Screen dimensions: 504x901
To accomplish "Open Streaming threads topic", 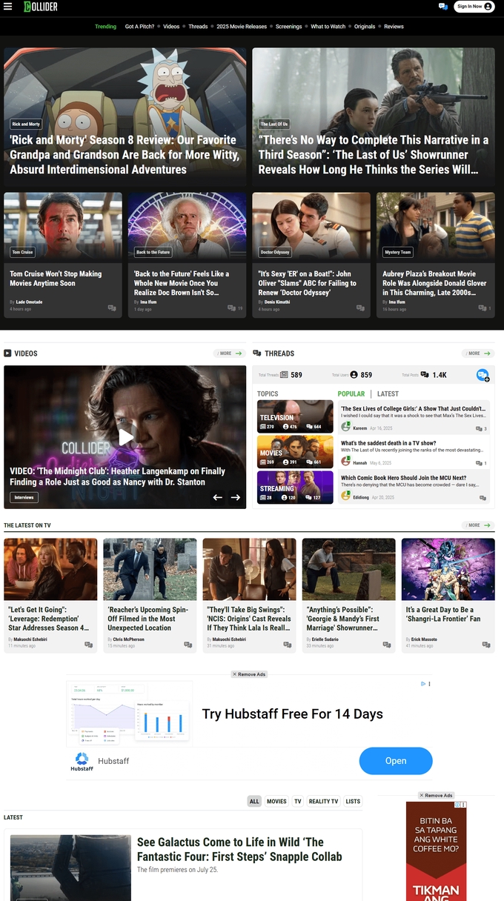I will tap(295, 488).
